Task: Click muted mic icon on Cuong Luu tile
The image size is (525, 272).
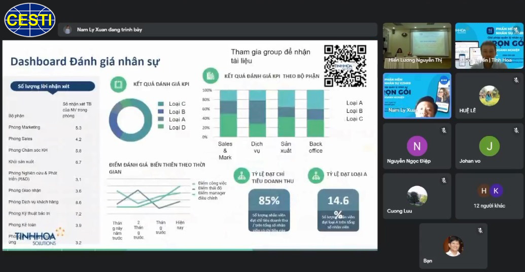Action: tap(444, 180)
